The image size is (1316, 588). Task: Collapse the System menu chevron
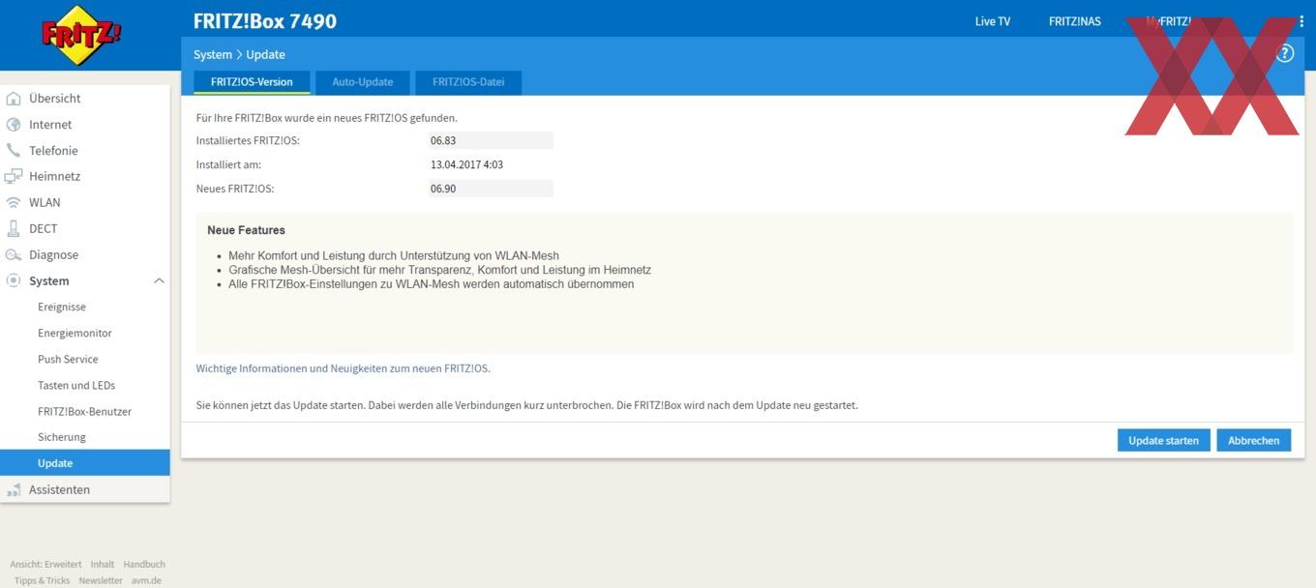[x=159, y=281]
